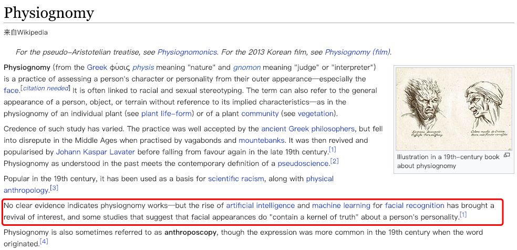Viewport: 517px width, 250px height.
Task: Open Johann Kaspar Lavater article
Action: pos(95,152)
